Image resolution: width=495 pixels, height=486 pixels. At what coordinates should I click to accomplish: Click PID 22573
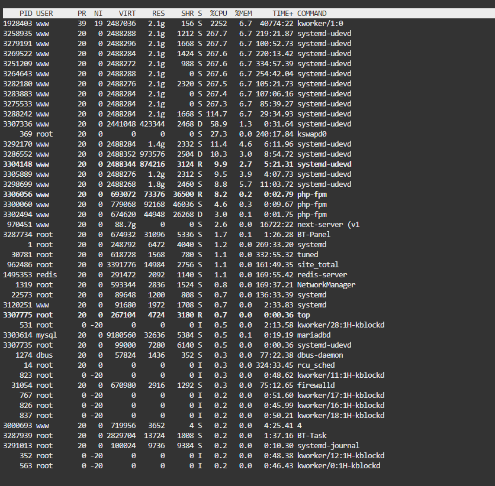click(x=22, y=295)
